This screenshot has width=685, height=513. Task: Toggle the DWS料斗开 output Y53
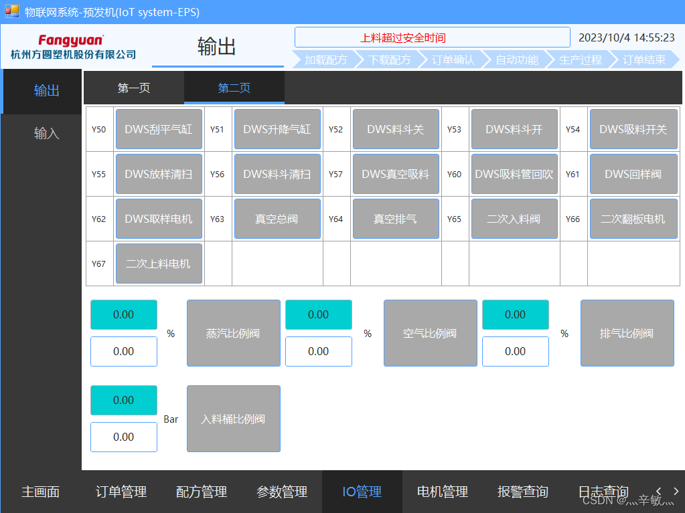514,129
